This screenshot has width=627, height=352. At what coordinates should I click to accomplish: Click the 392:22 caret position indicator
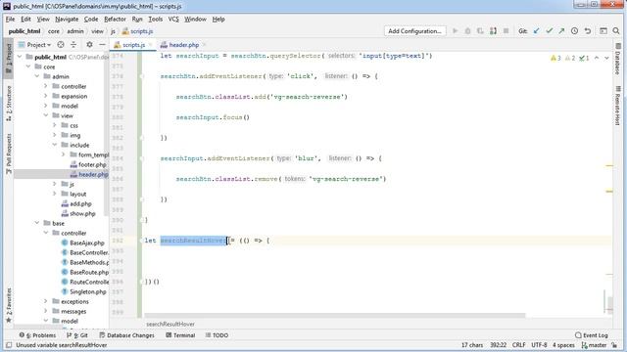(x=499, y=345)
